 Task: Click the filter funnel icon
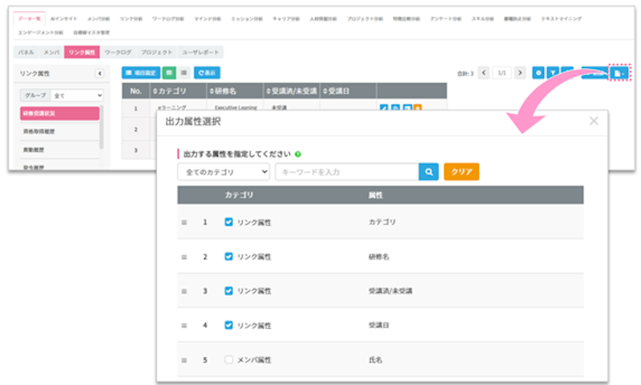553,73
